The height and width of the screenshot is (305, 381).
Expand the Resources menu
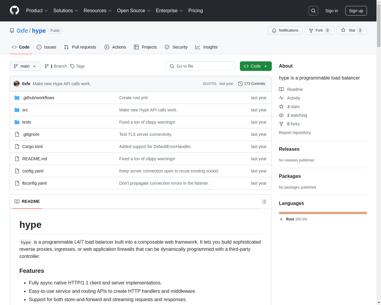98,11
